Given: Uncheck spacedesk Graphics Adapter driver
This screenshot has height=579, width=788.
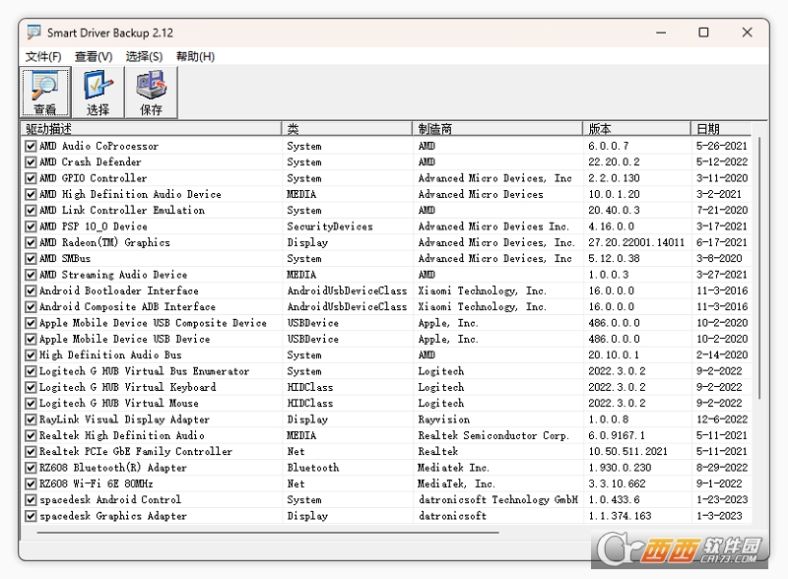Looking at the screenshot, I should click(x=31, y=516).
